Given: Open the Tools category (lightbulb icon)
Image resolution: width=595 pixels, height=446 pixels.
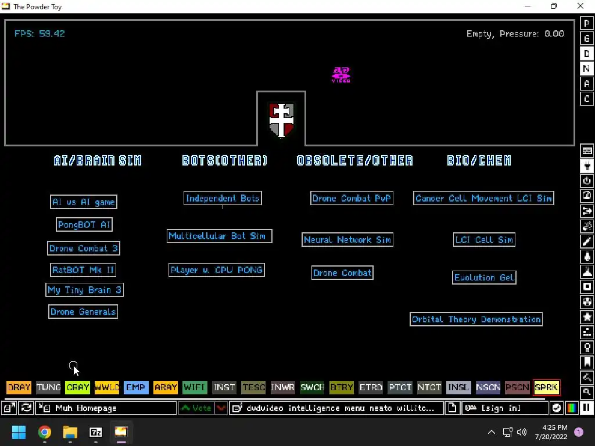Looking at the screenshot, I should [x=587, y=347].
